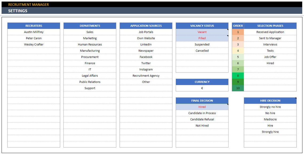Select the Job Offer phase cell
This screenshot has width=304, height=156.
click(x=270, y=57)
